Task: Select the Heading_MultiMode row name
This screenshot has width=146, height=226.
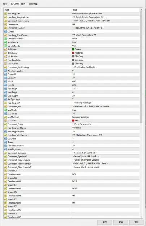Action: point(17,135)
